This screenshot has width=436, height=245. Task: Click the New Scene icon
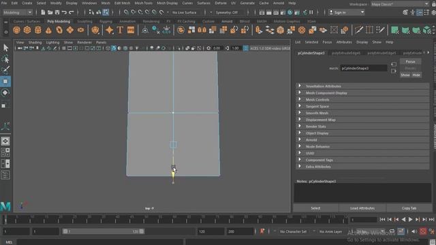click(x=43, y=12)
